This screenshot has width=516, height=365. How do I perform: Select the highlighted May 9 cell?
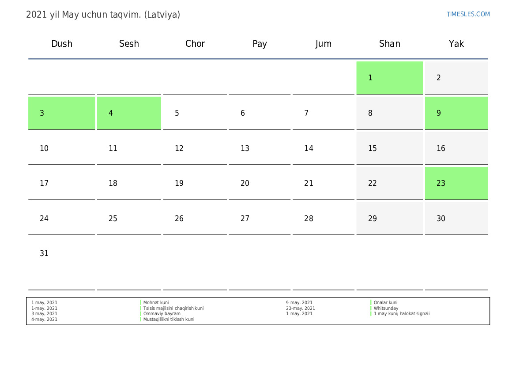456,113
